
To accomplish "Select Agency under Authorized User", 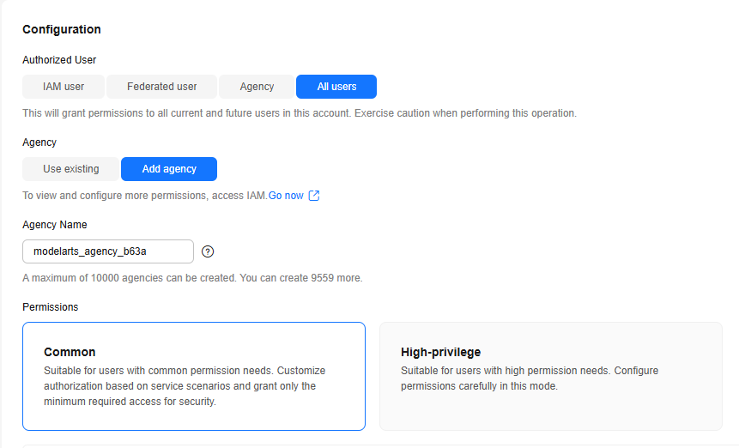I will (x=257, y=87).
